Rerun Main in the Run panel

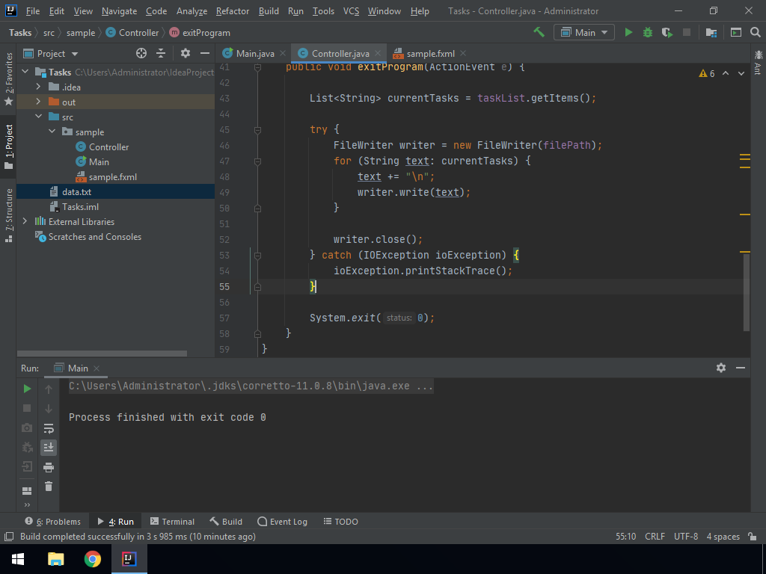pos(28,389)
